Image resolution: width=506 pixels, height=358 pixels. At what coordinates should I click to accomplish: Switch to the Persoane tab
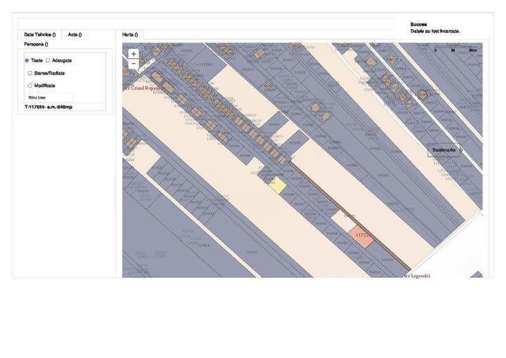click(36, 45)
